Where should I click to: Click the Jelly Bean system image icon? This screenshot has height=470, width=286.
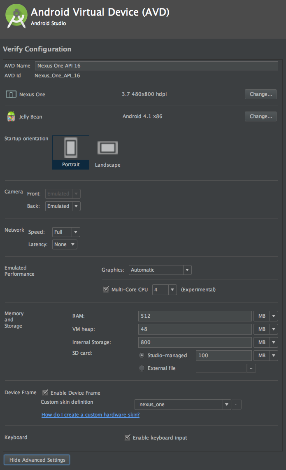tap(11, 116)
